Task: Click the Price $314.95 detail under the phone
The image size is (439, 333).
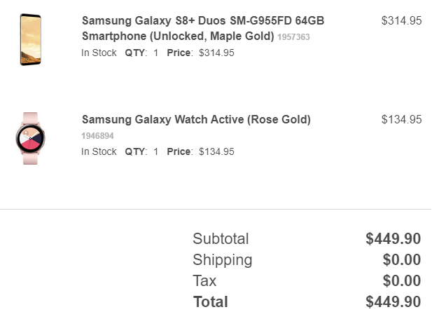Action: 200,53
